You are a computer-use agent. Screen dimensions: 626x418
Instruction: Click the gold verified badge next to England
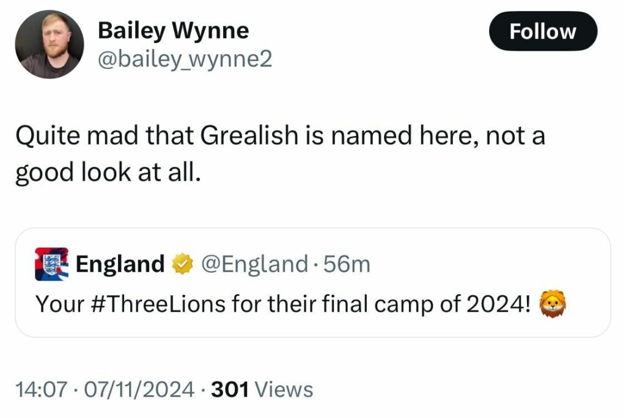point(182,264)
